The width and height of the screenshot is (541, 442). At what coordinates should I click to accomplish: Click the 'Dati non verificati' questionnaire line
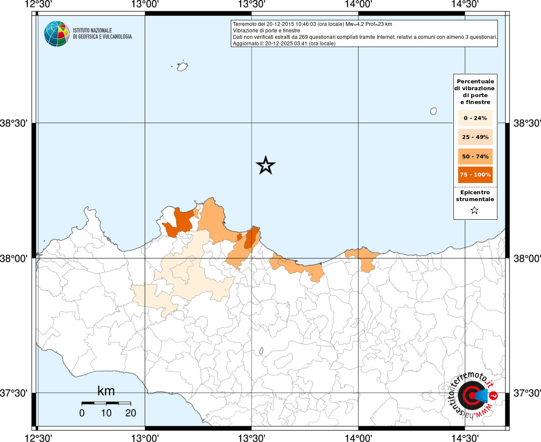[x=365, y=37]
